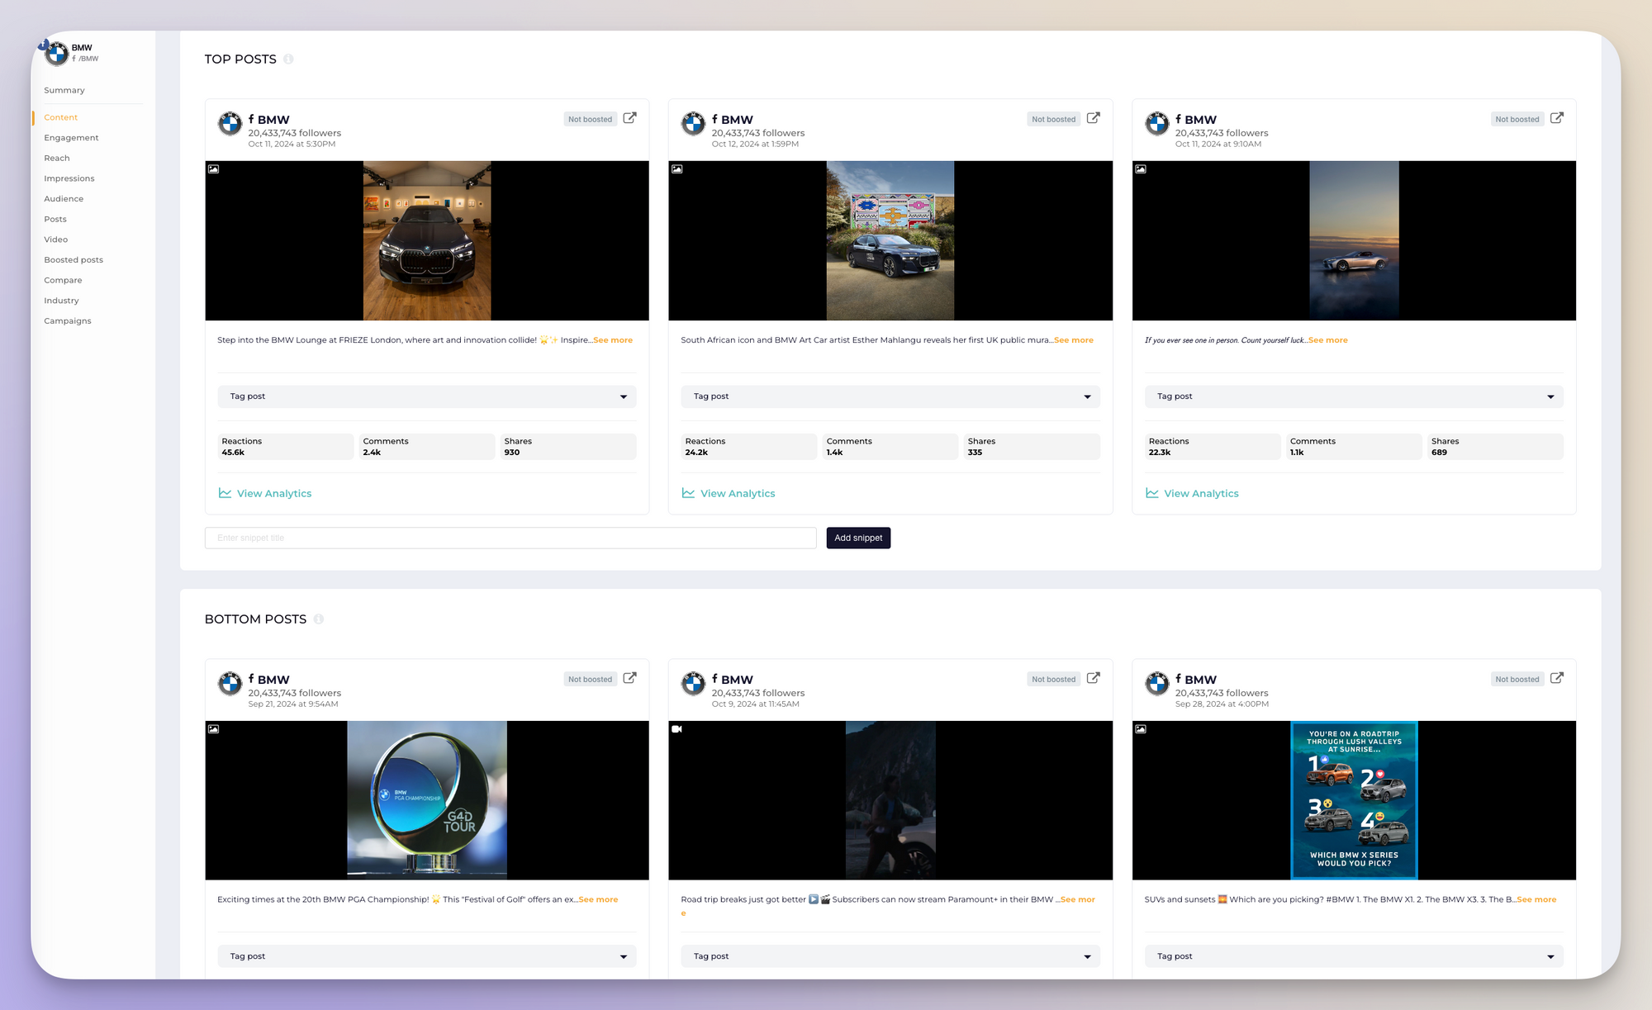Image resolution: width=1652 pixels, height=1010 pixels.
Task: Click See more on Esther Mahlangu caption
Action: tap(1074, 340)
